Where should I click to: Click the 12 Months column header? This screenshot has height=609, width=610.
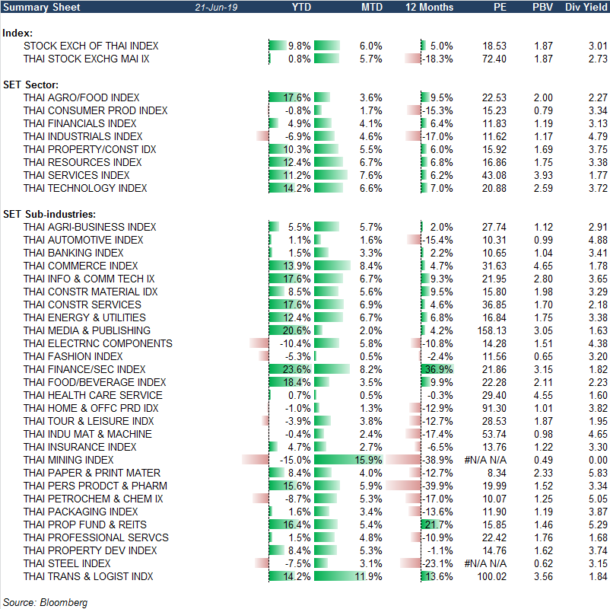[429, 7]
